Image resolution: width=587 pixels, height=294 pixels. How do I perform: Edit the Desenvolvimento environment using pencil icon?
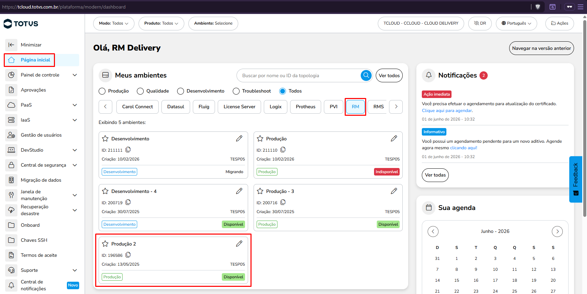point(239,138)
